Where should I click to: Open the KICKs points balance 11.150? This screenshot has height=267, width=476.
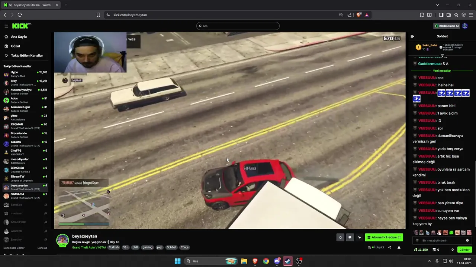tap(421, 250)
